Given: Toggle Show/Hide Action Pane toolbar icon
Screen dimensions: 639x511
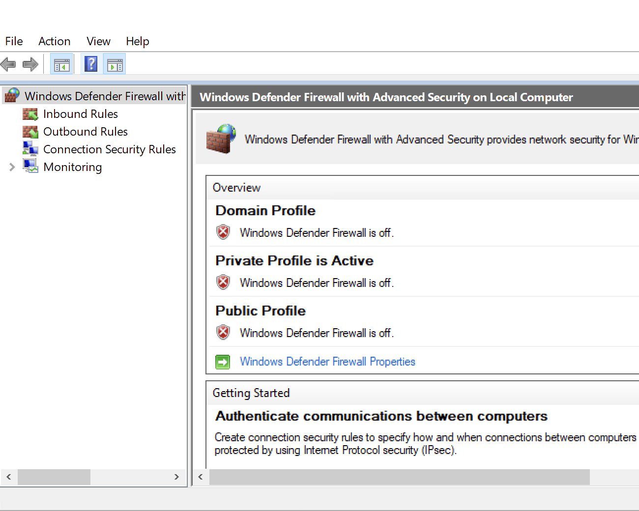Looking at the screenshot, I should 115,64.
